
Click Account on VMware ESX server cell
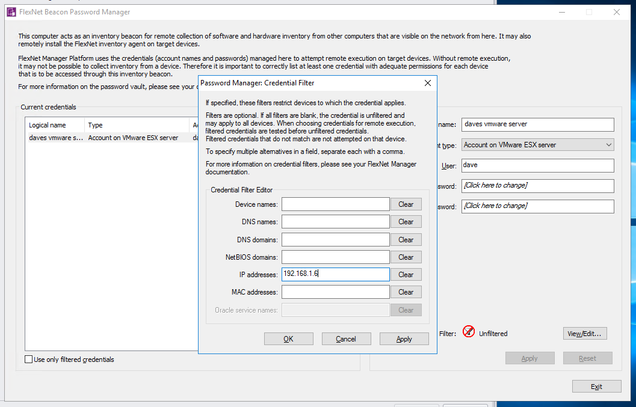click(133, 138)
